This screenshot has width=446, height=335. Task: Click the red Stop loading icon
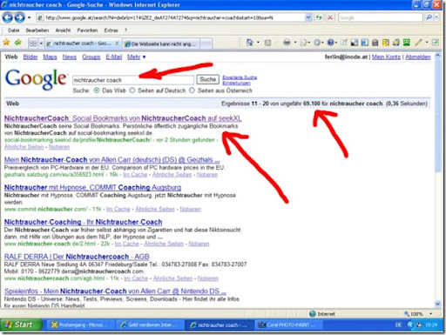click(330, 17)
